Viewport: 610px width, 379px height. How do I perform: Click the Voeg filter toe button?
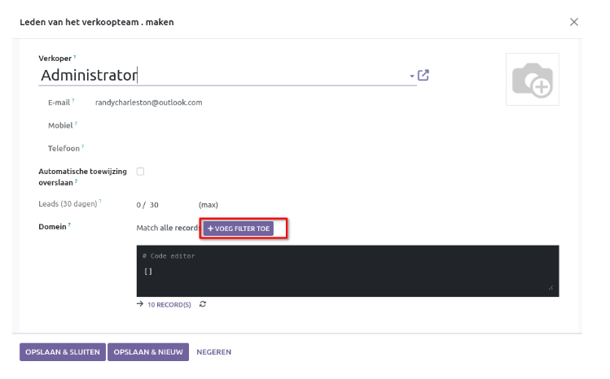[x=238, y=229]
